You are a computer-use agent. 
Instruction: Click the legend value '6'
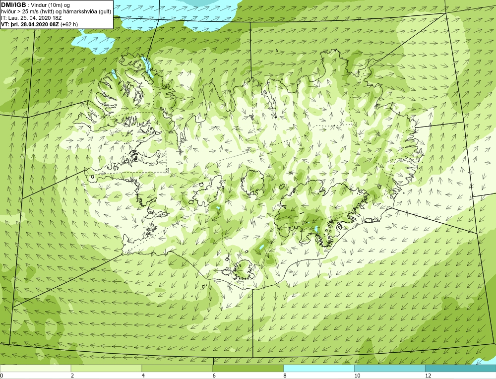[214, 376]
